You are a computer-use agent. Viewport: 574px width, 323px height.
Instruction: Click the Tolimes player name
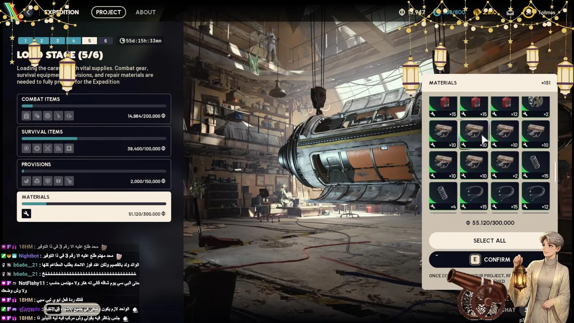[x=547, y=13]
